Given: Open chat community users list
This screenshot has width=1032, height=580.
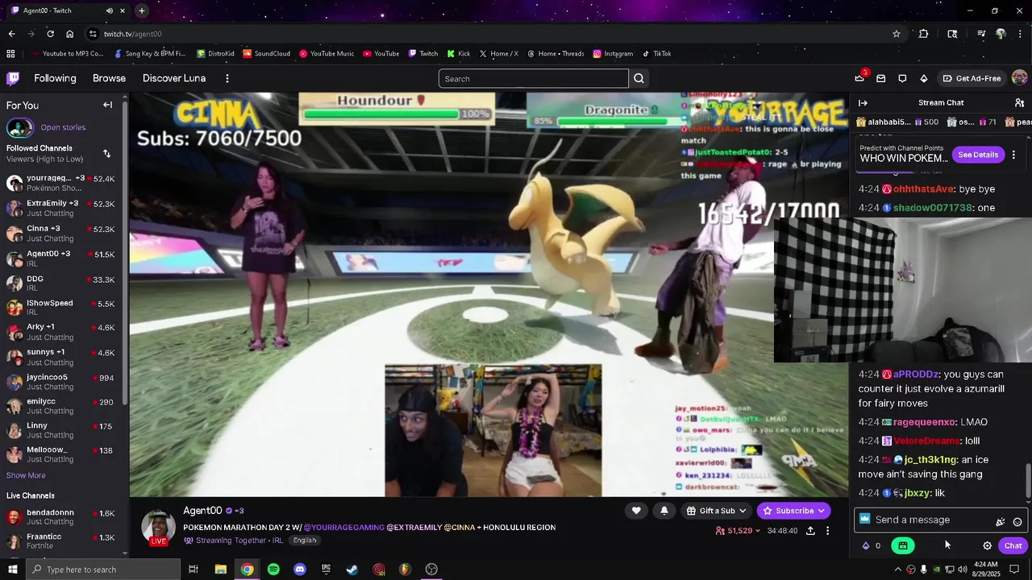Looking at the screenshot, I should (1019, 102).
